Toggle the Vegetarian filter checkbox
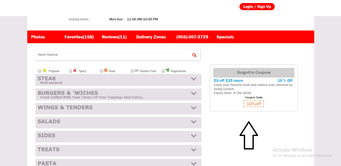This screenshot has height=166, width=341. pos(163,71)
